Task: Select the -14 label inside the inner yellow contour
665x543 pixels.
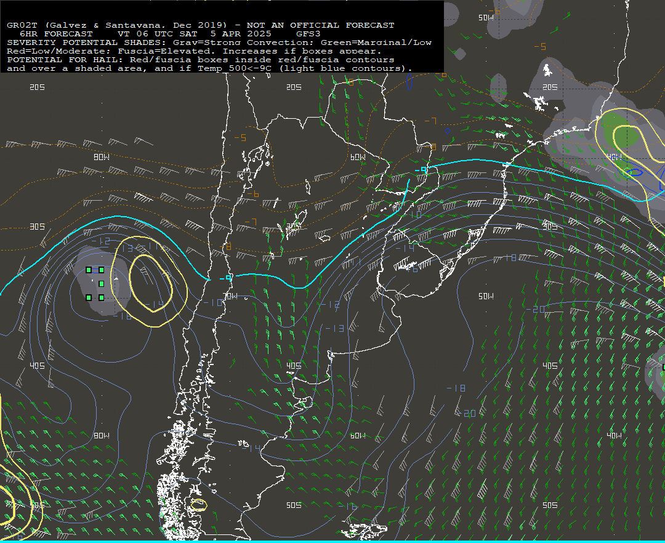Action: point(153,304)
